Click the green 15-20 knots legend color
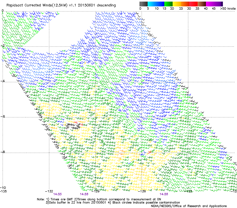 [x=168, y=4]
